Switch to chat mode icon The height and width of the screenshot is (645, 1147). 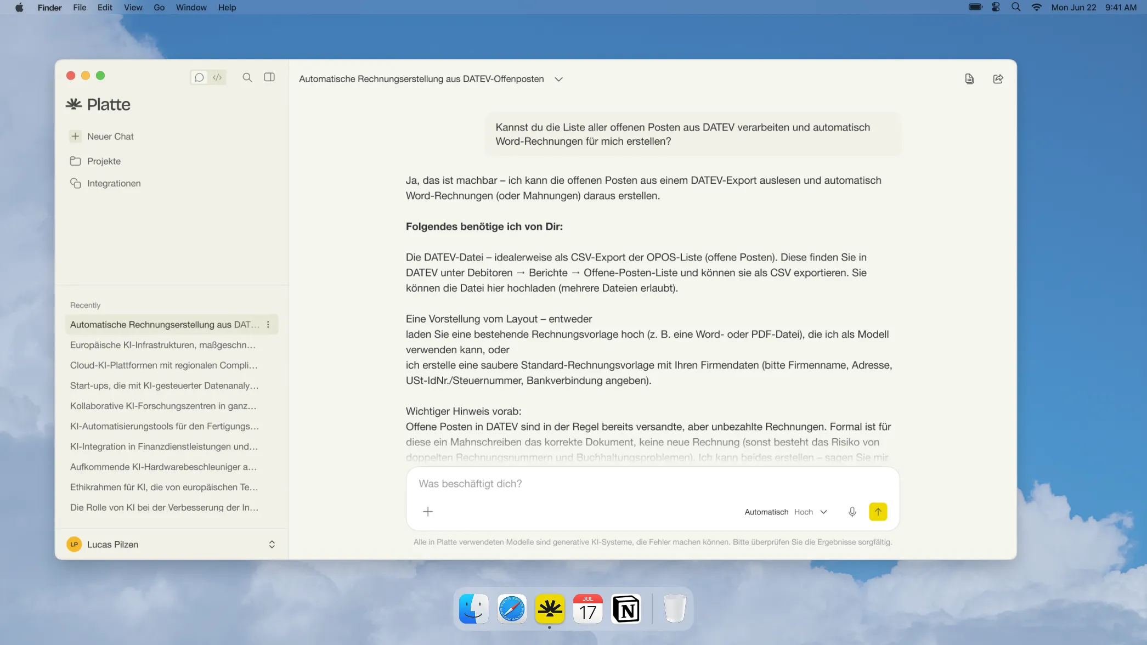pos(199,77)
